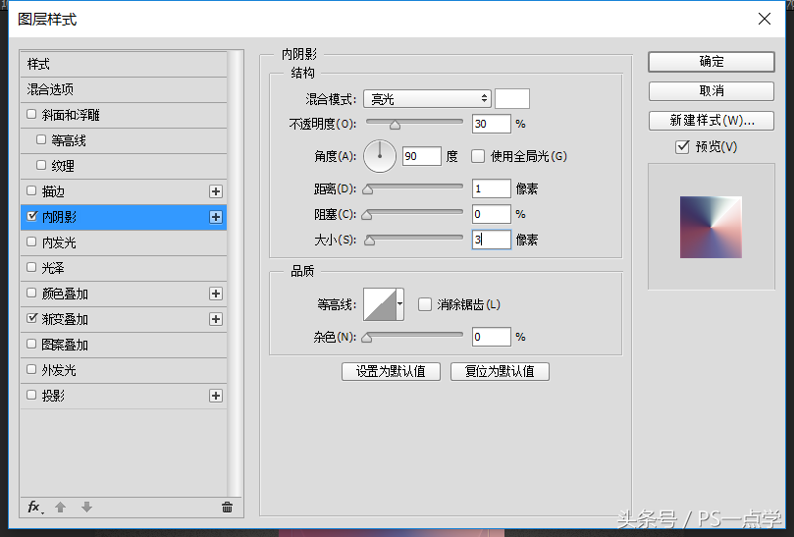Enable the 纹理 checkbox

[x=41, y=165]
